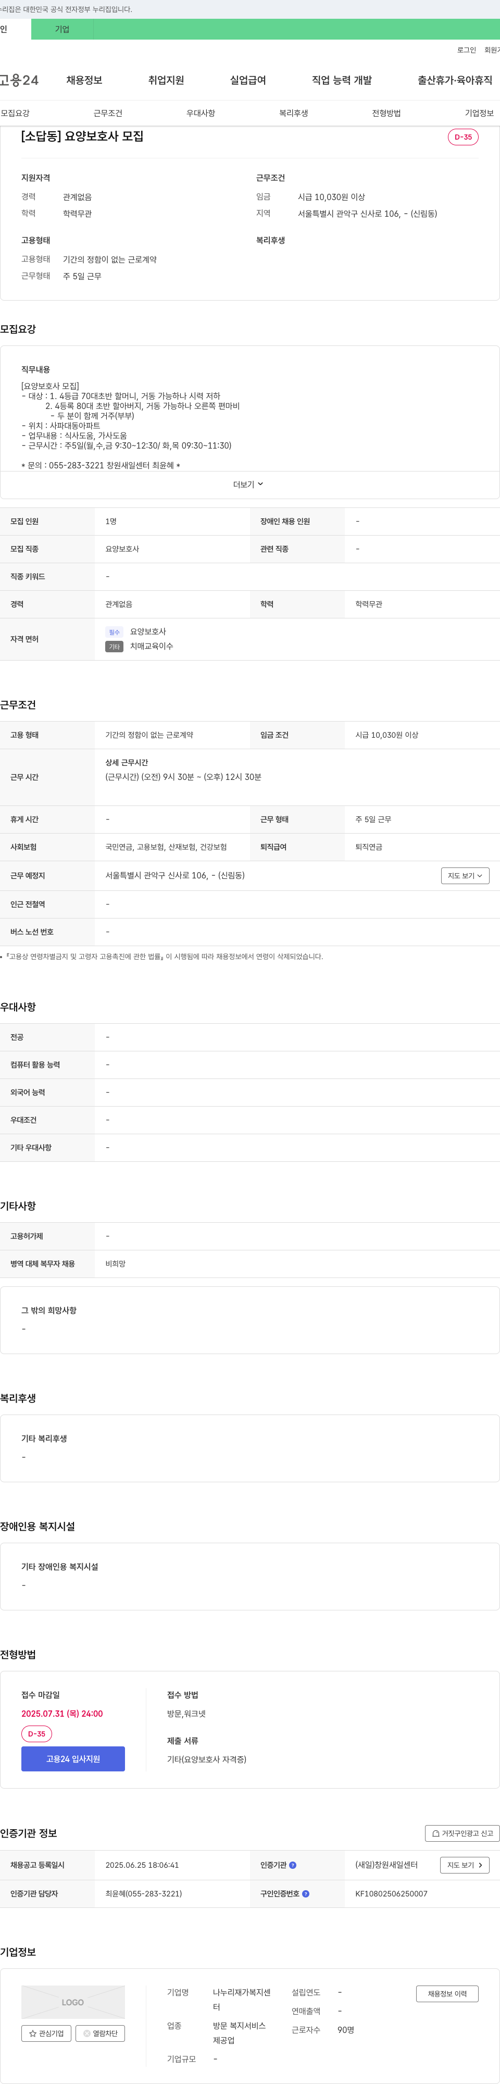Apply with 고용24 입사지원 button
The image size is (500, 2084).
pyautogui.click(x=73, y=1759)
